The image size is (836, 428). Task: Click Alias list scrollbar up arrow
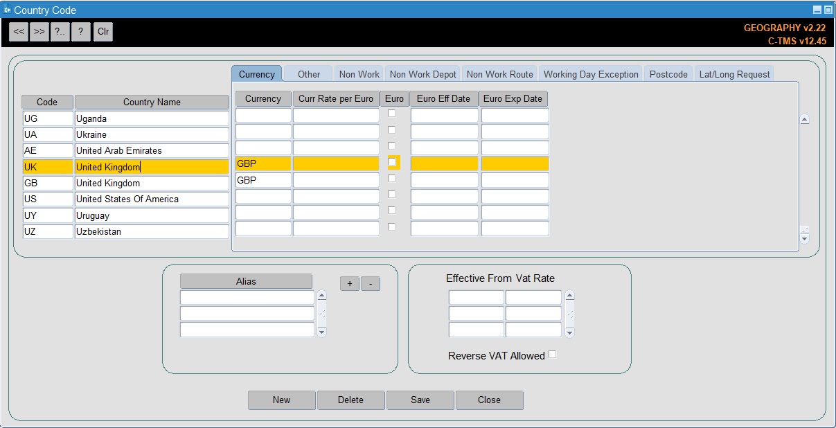click(x=321, y=296)
